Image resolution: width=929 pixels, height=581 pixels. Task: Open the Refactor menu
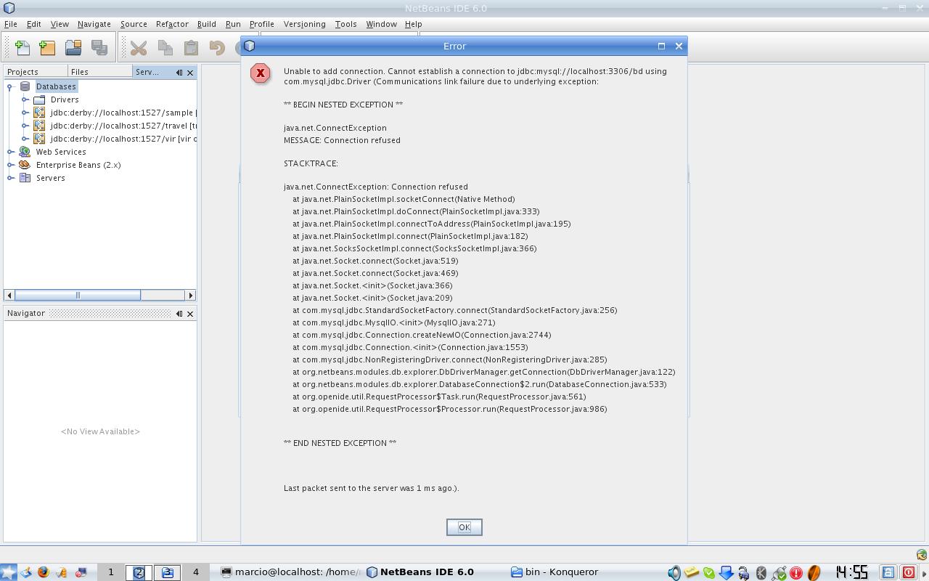tap(172, 24)
